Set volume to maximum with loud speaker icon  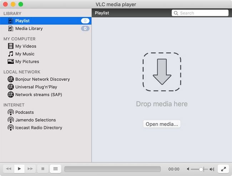[212, 169]
